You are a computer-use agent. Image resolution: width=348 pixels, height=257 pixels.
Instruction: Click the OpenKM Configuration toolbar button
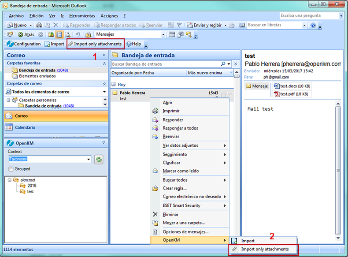click(x=23, y=44)
